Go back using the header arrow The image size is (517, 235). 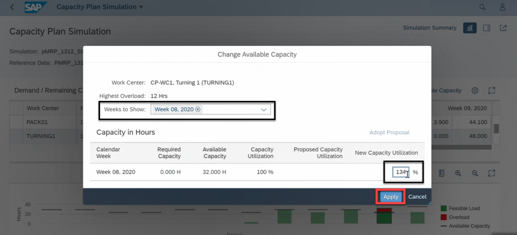pyautogui.click(x=12, y=7)
